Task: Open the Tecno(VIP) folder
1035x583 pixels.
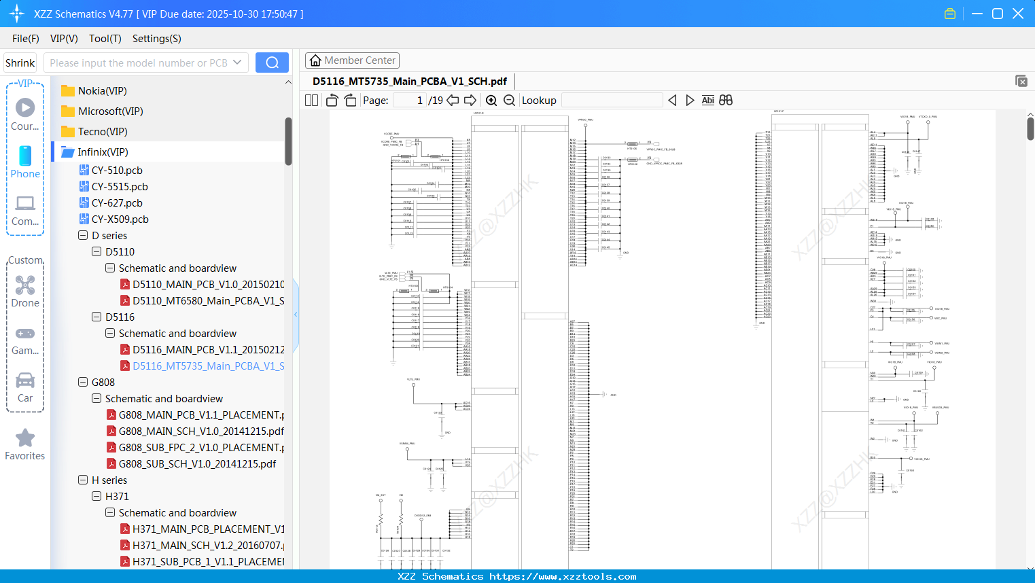Action: [x=94, y=132]
